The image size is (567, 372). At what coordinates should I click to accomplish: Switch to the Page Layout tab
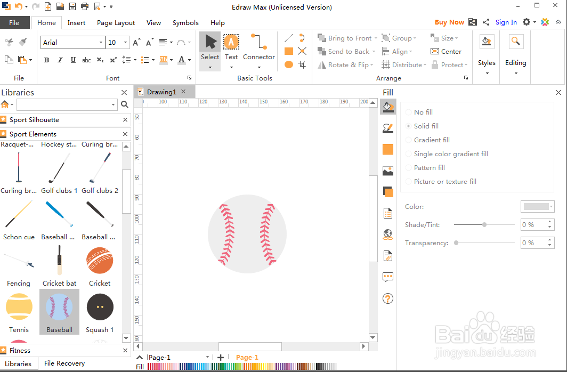pyautogui.click(x=116, y=22)
